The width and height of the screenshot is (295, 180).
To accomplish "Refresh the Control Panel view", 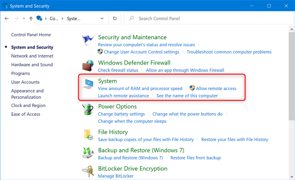I will 115,18.
